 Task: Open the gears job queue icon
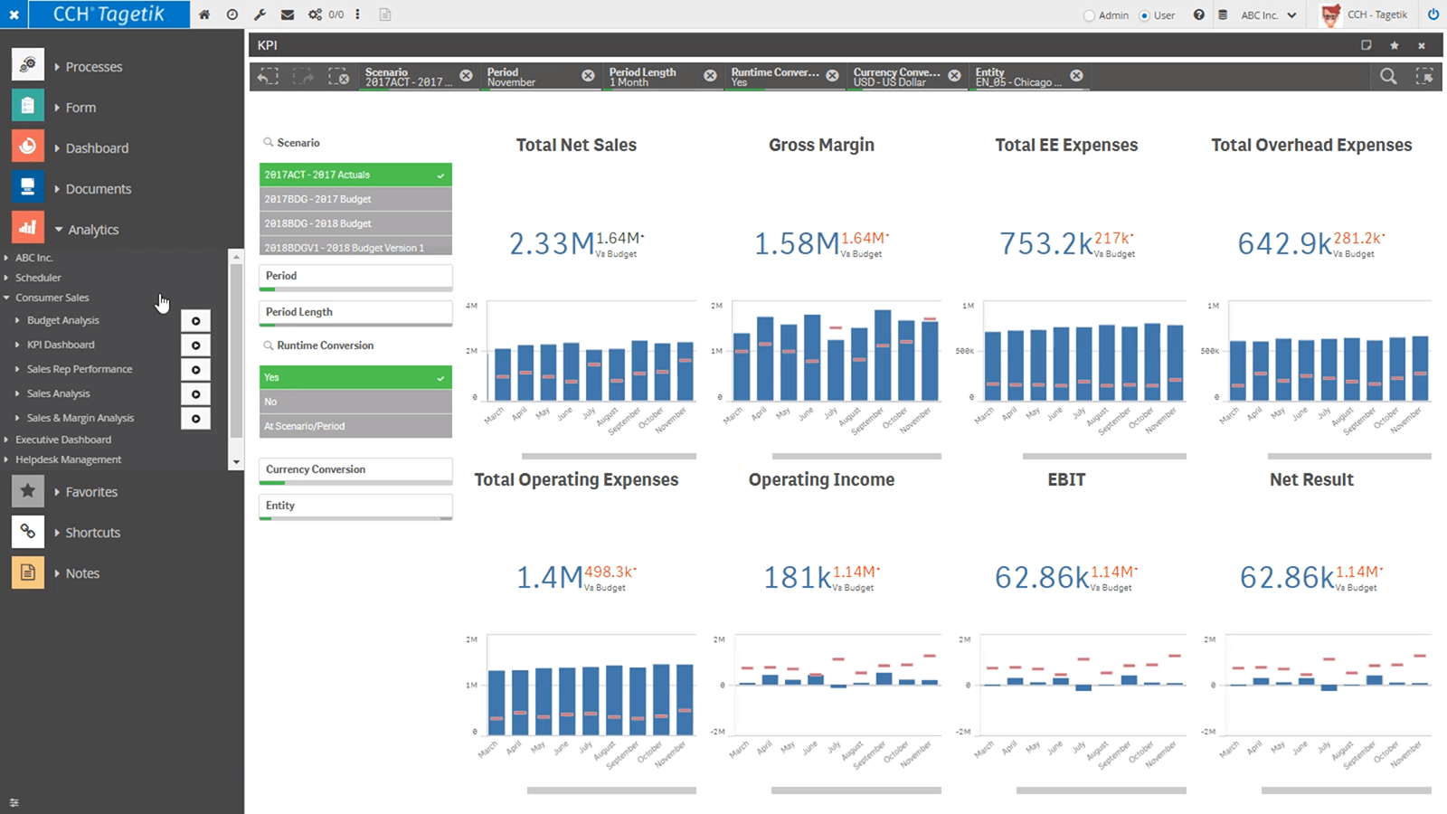pos(315,14)
